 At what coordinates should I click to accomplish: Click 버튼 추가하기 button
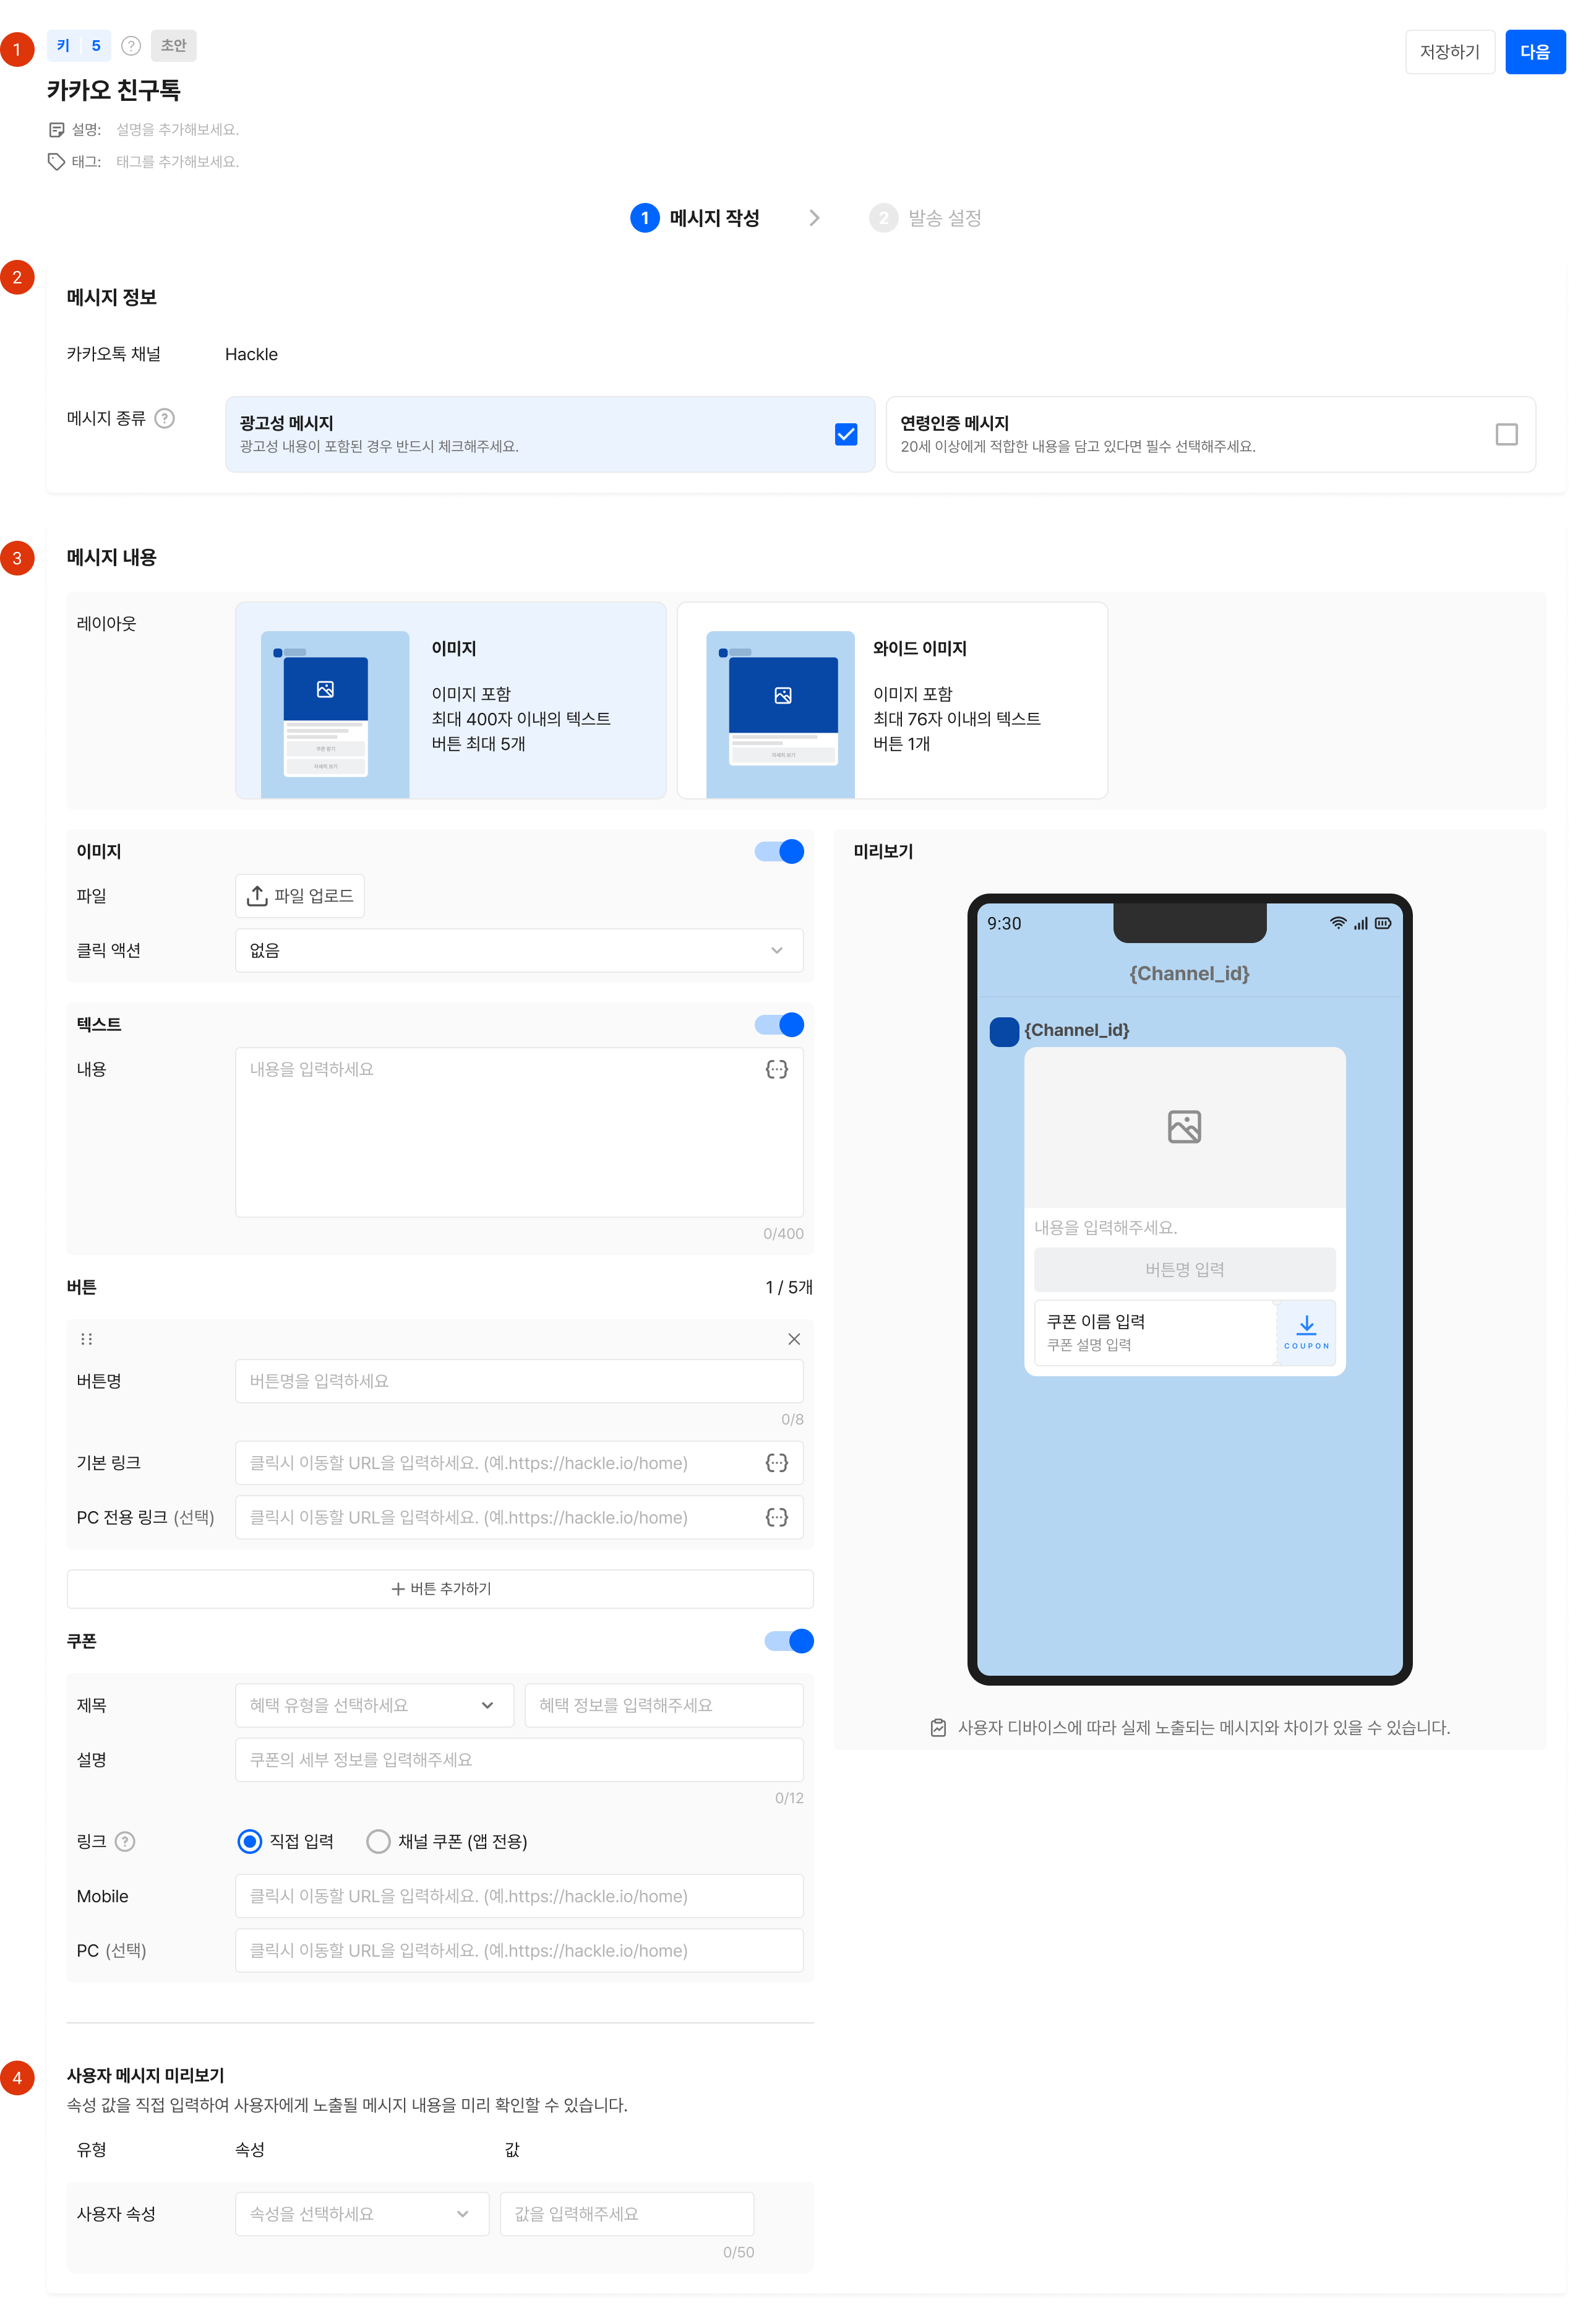tap(440, 1588)
